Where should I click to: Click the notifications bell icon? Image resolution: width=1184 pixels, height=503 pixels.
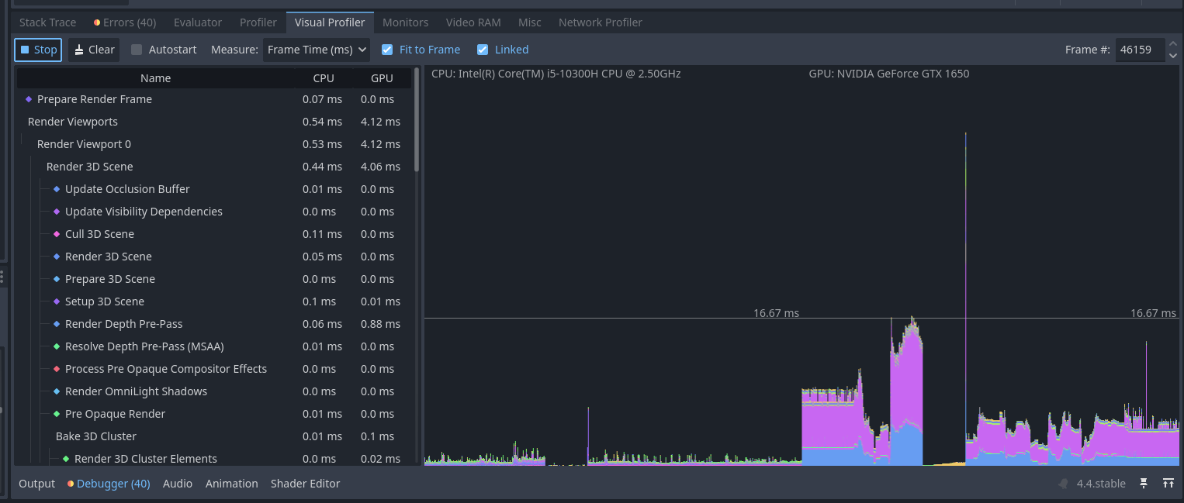1063,484
